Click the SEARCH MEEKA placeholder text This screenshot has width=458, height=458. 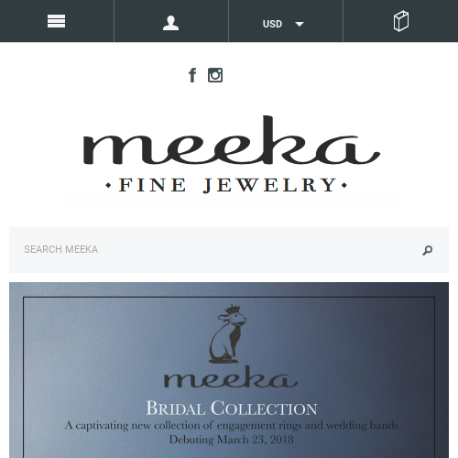61,249
